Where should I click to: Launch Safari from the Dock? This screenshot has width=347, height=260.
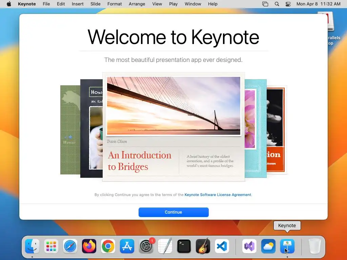click(x=70, y=246)
